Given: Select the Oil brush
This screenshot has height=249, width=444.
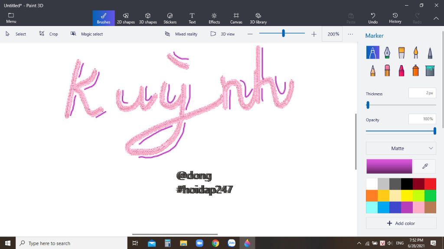Looking at the screenshot, I should [x=401, y=52].
